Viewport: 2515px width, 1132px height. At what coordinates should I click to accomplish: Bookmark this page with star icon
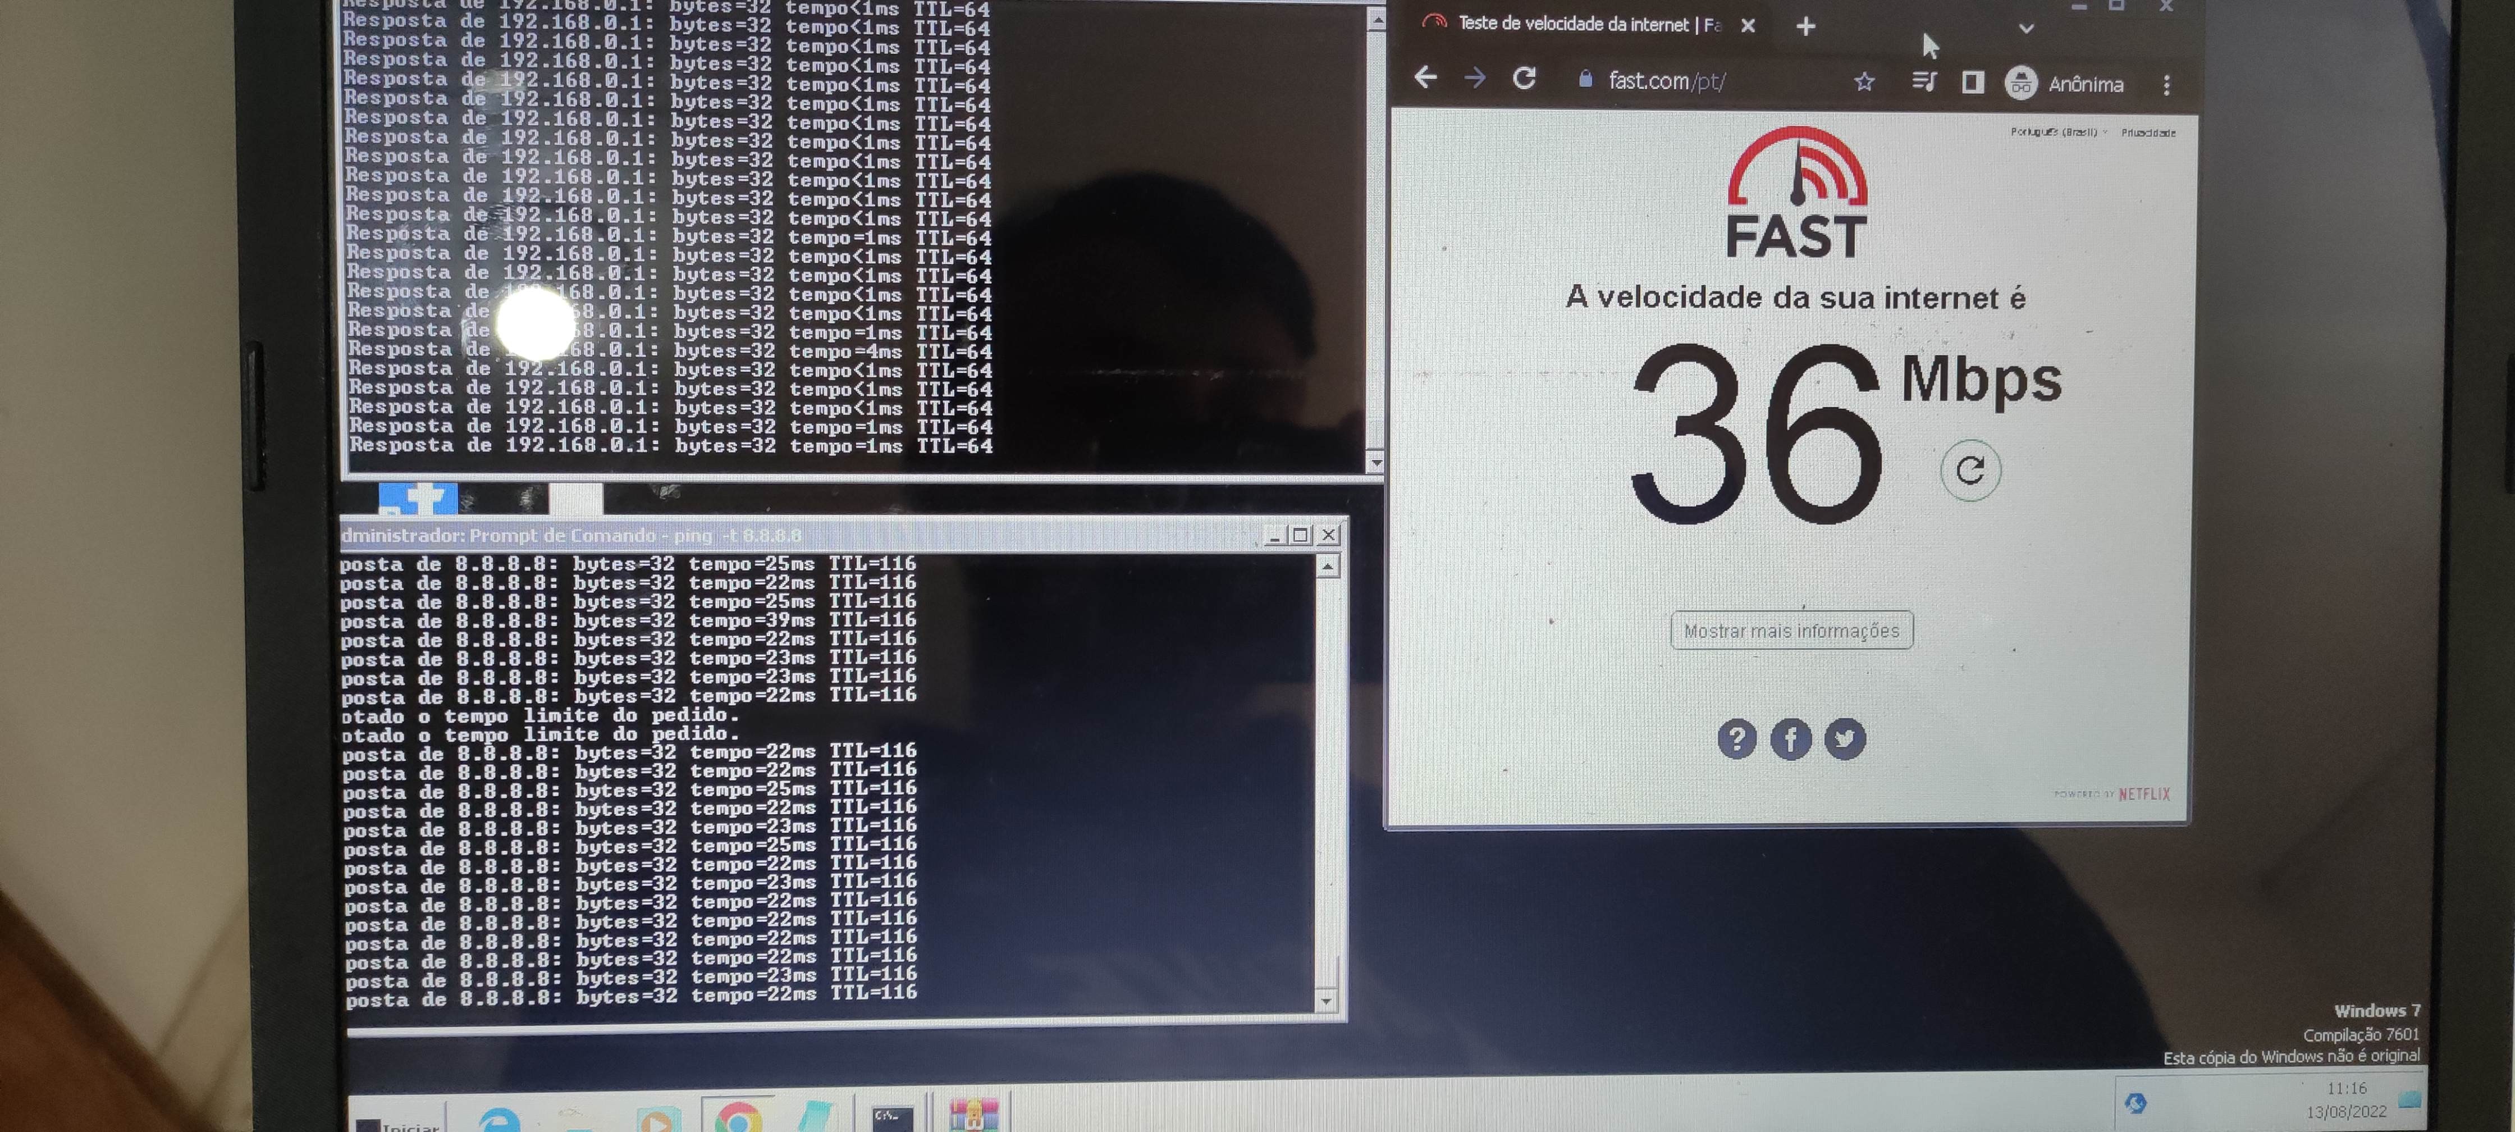point(1864,82)
